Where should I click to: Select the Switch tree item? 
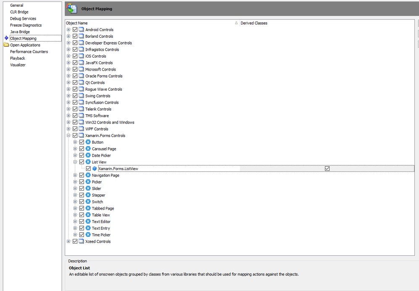pyautogui.click(x=97, y=202)
